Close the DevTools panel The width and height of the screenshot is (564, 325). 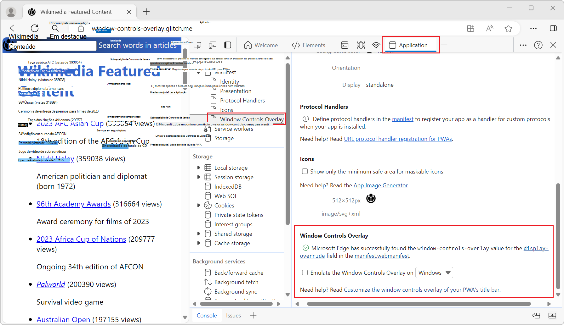click(x=553, y=45)
